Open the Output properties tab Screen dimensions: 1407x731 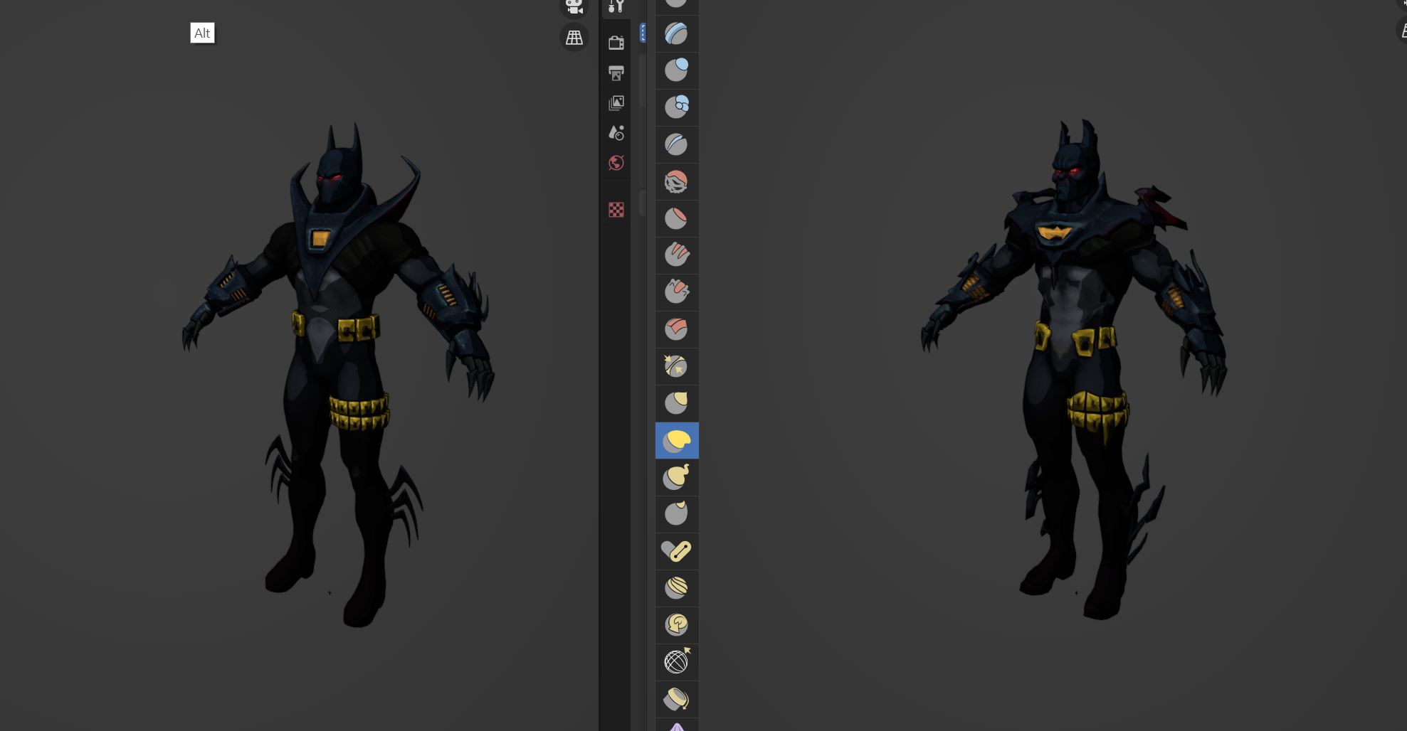[x=616, y=73]
